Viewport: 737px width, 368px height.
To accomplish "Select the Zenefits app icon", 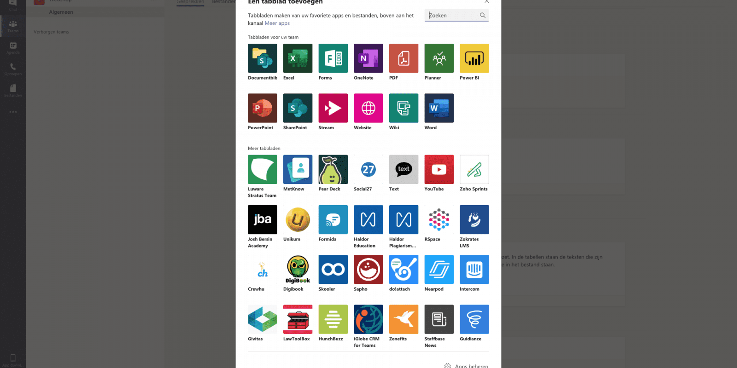I will coord(404,319).
